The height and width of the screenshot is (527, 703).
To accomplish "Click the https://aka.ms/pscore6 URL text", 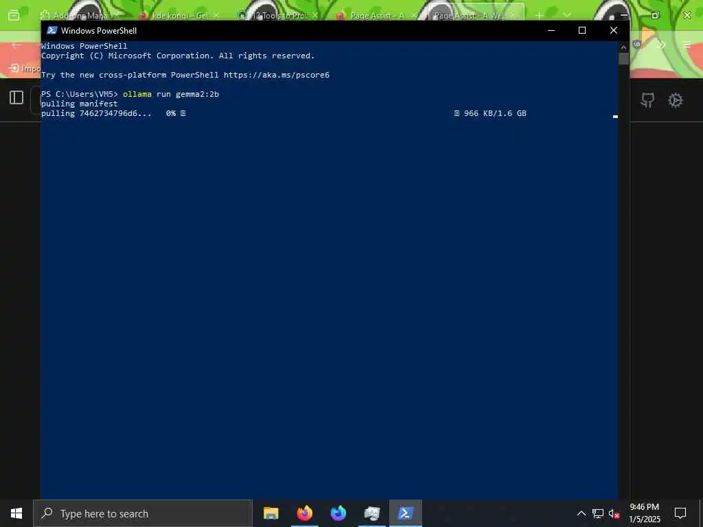I will pyautogui.click(x=277, y=75).
